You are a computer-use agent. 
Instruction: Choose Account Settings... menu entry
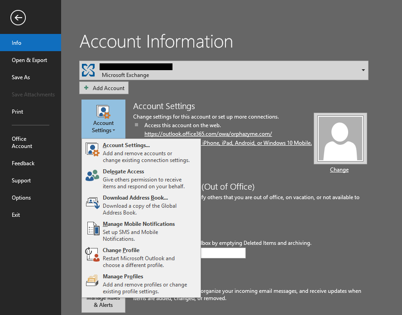(x=141, y=153)
